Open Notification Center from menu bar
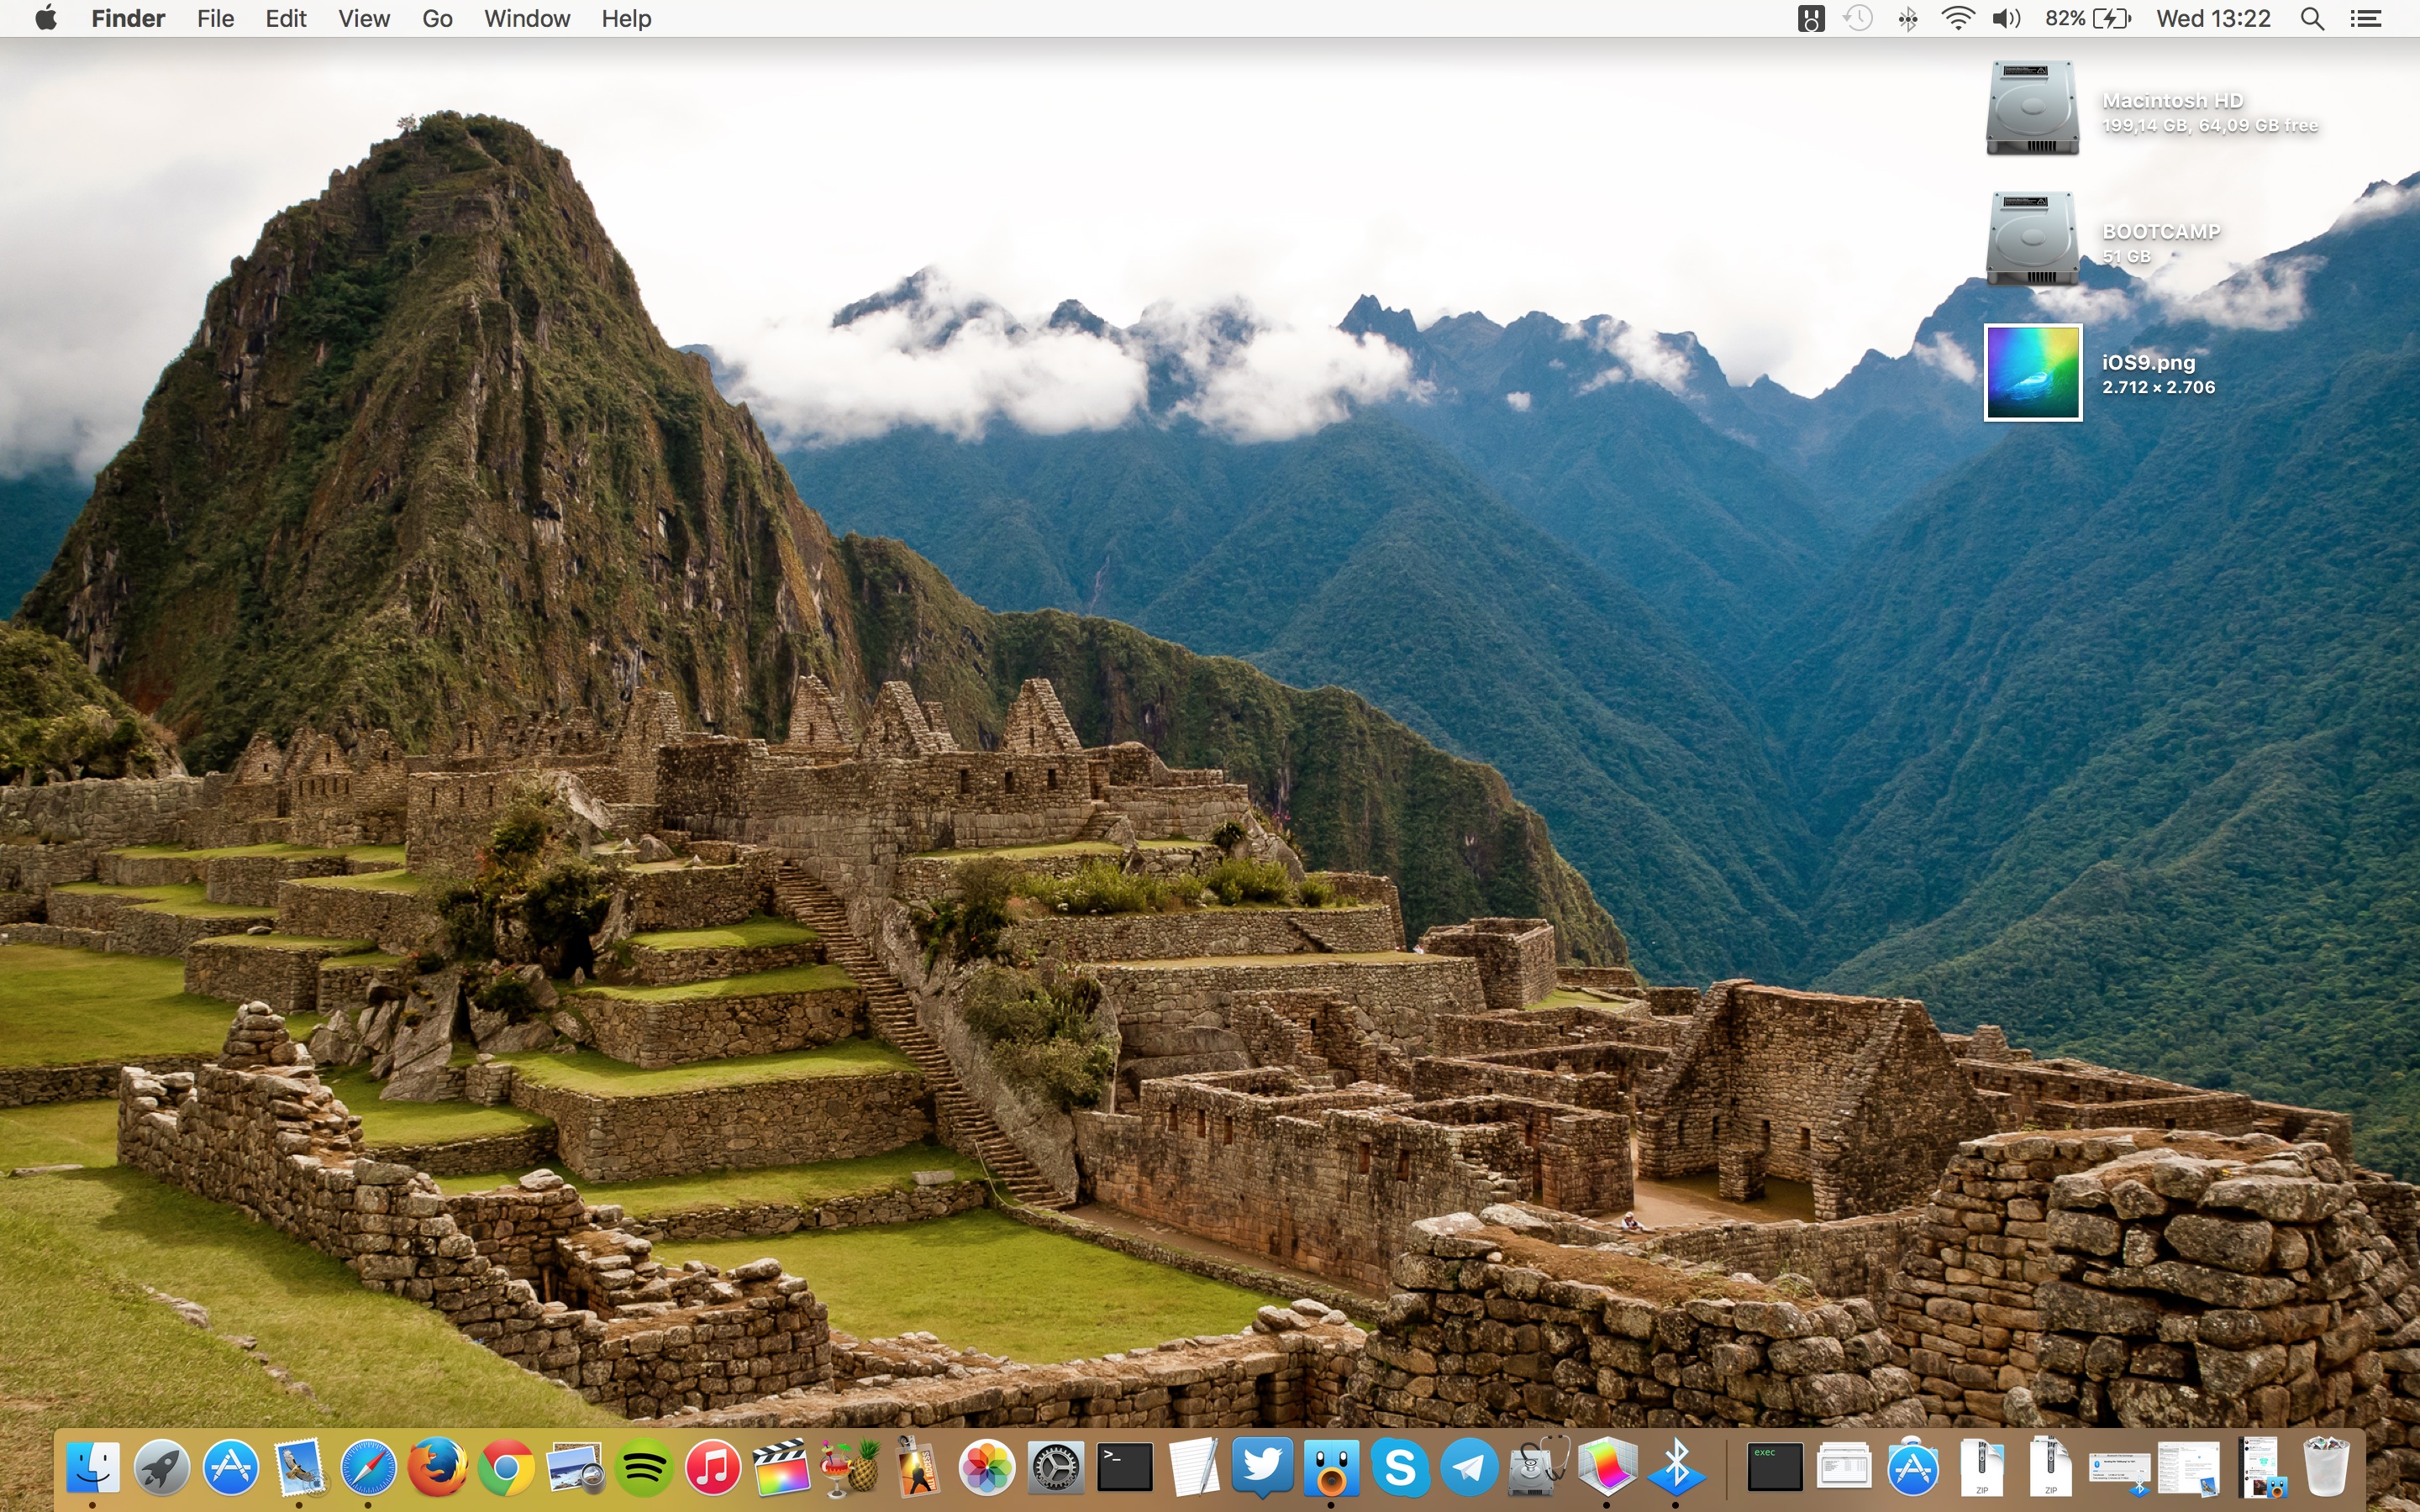 [2366, 19]
